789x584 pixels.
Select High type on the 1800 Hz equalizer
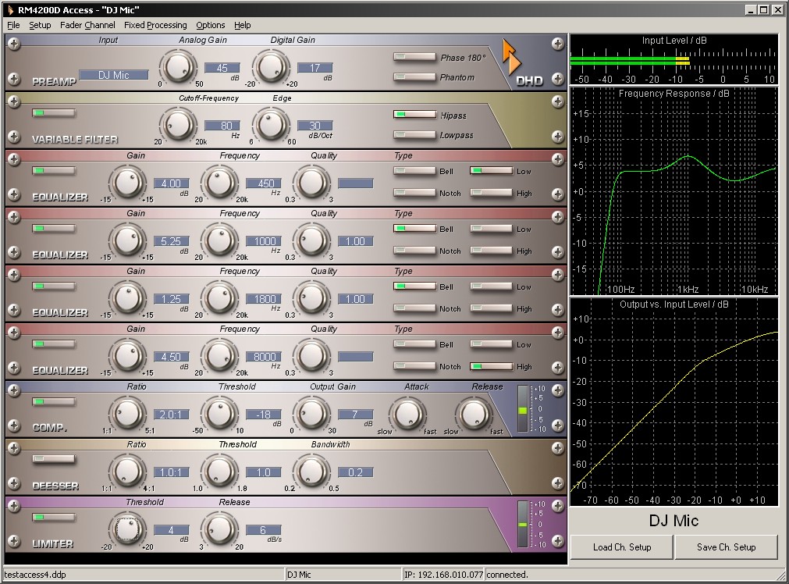click(491, 308)
